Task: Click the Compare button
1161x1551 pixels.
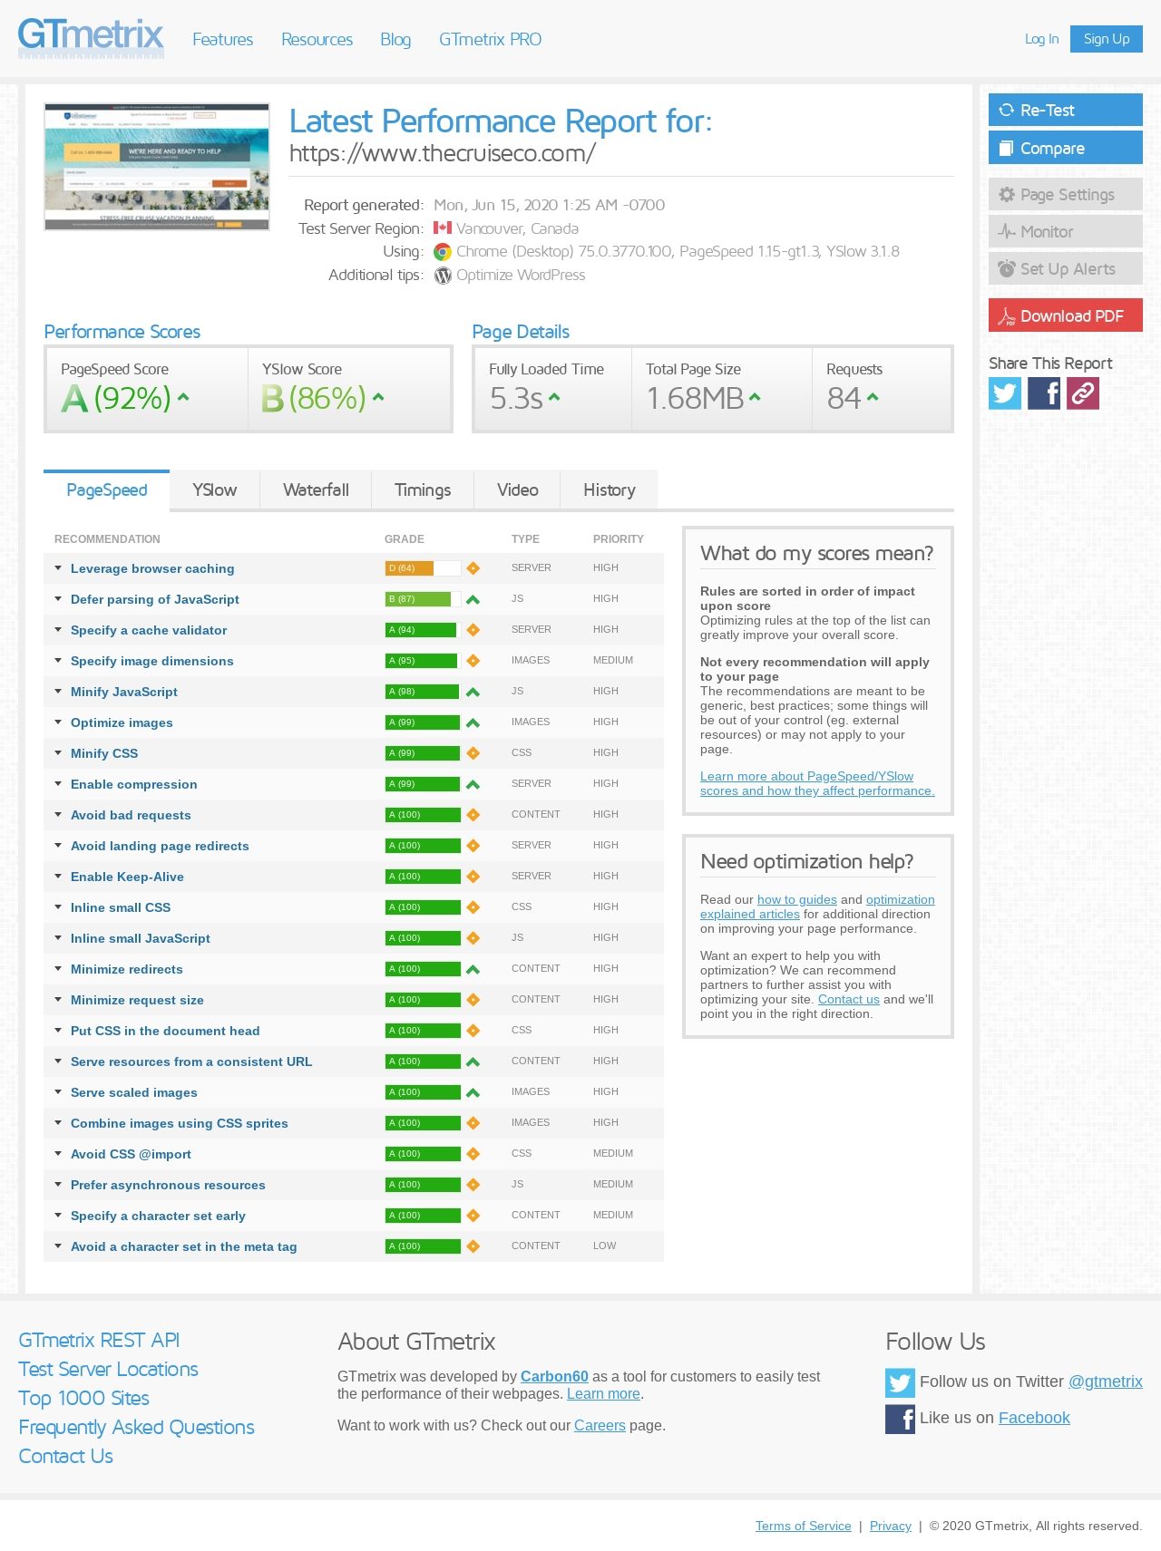Action: pos(1066,148)
